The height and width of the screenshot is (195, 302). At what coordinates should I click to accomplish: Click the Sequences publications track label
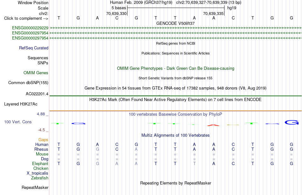(x=38, y=58)
